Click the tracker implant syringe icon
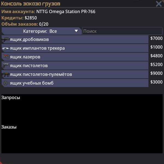The width and height of the screenshot is (164, 164). tap(5, 48)
